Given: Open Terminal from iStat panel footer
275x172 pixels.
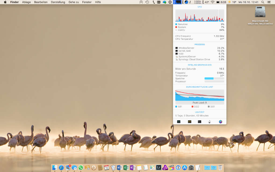Looking at the screenshot, I should click(x=200, y=122).
